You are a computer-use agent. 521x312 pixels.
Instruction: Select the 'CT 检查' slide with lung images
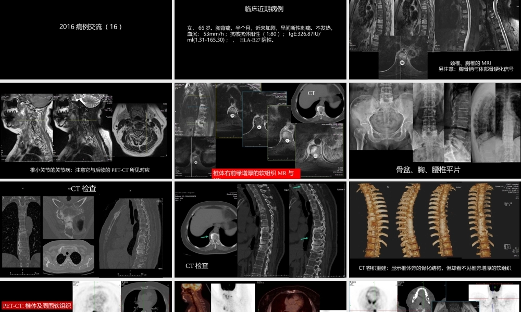(x=86, y=229)
